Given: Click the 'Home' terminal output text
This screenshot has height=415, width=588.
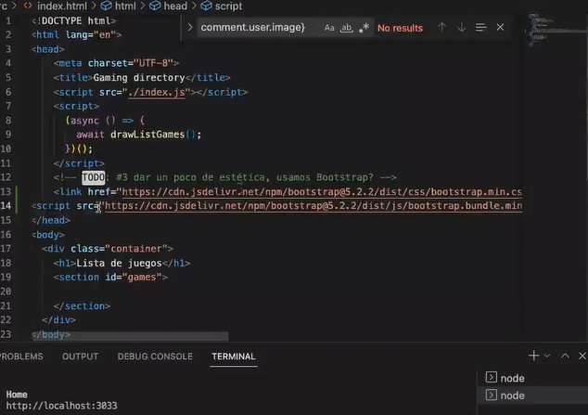Looking at the screenshot, I should tap(17, 395).
